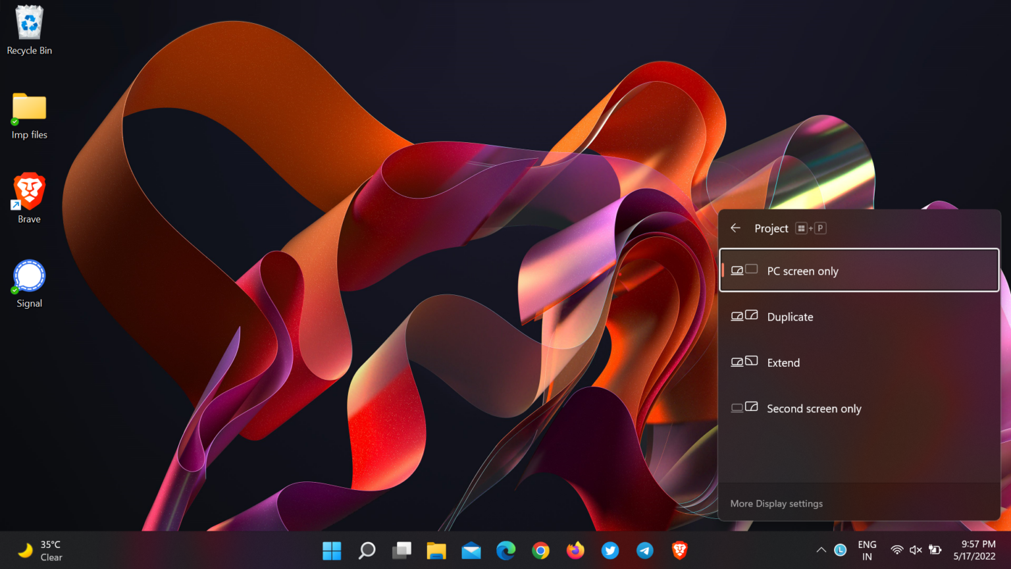Open More Display settings link

point(777,504)
